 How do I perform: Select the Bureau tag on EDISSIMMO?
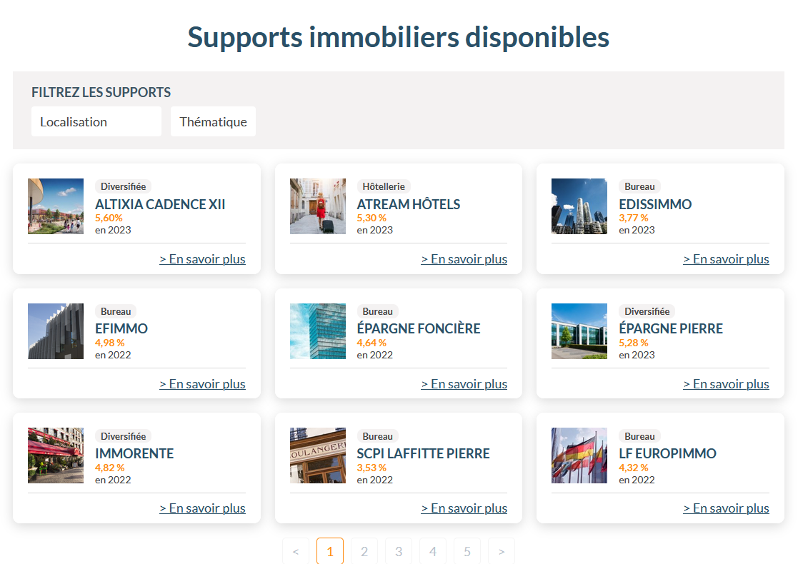click(639, 186)
